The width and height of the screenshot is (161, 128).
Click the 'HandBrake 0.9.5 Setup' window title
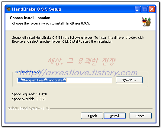[37, 9]
